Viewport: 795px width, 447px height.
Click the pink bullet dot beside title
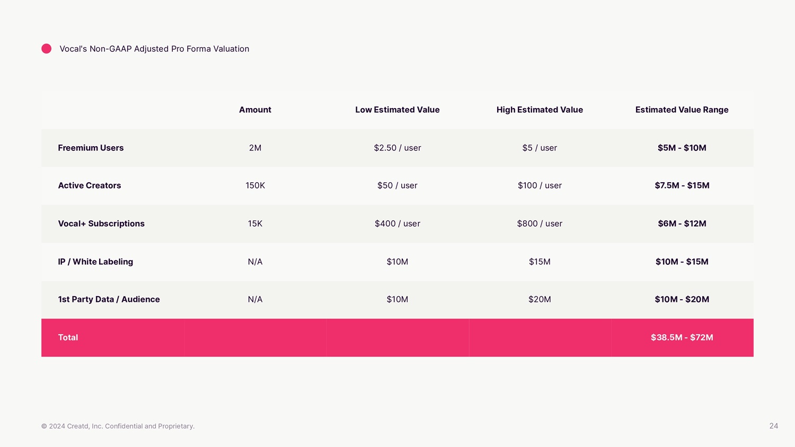(x=47, y=49)
